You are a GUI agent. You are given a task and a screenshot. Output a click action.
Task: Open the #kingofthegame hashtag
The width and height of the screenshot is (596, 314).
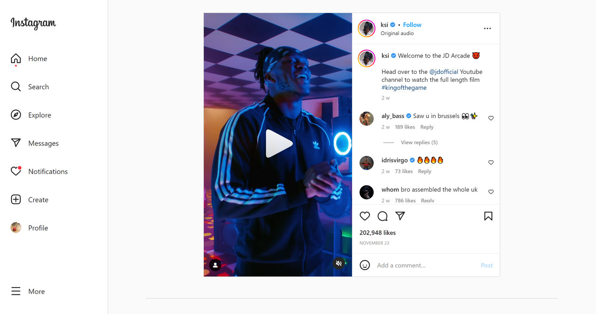click(404, 87)
